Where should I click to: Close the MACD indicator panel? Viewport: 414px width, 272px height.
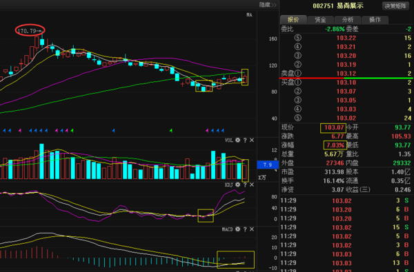[252, 229]
